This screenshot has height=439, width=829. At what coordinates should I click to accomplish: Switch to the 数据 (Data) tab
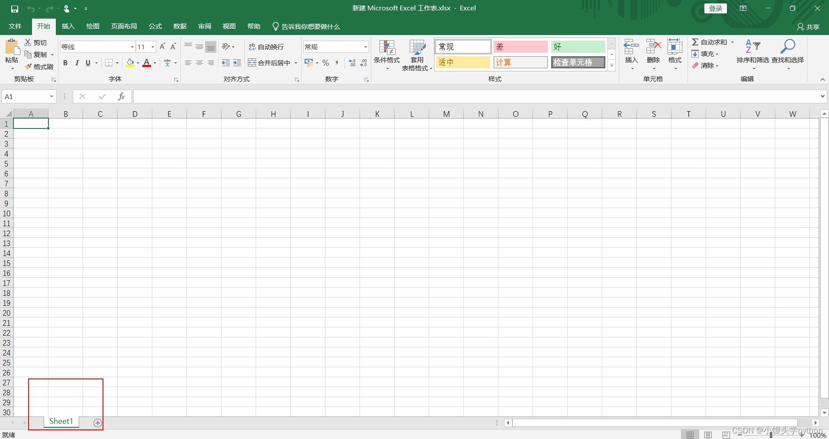click(x=180, y=26)
